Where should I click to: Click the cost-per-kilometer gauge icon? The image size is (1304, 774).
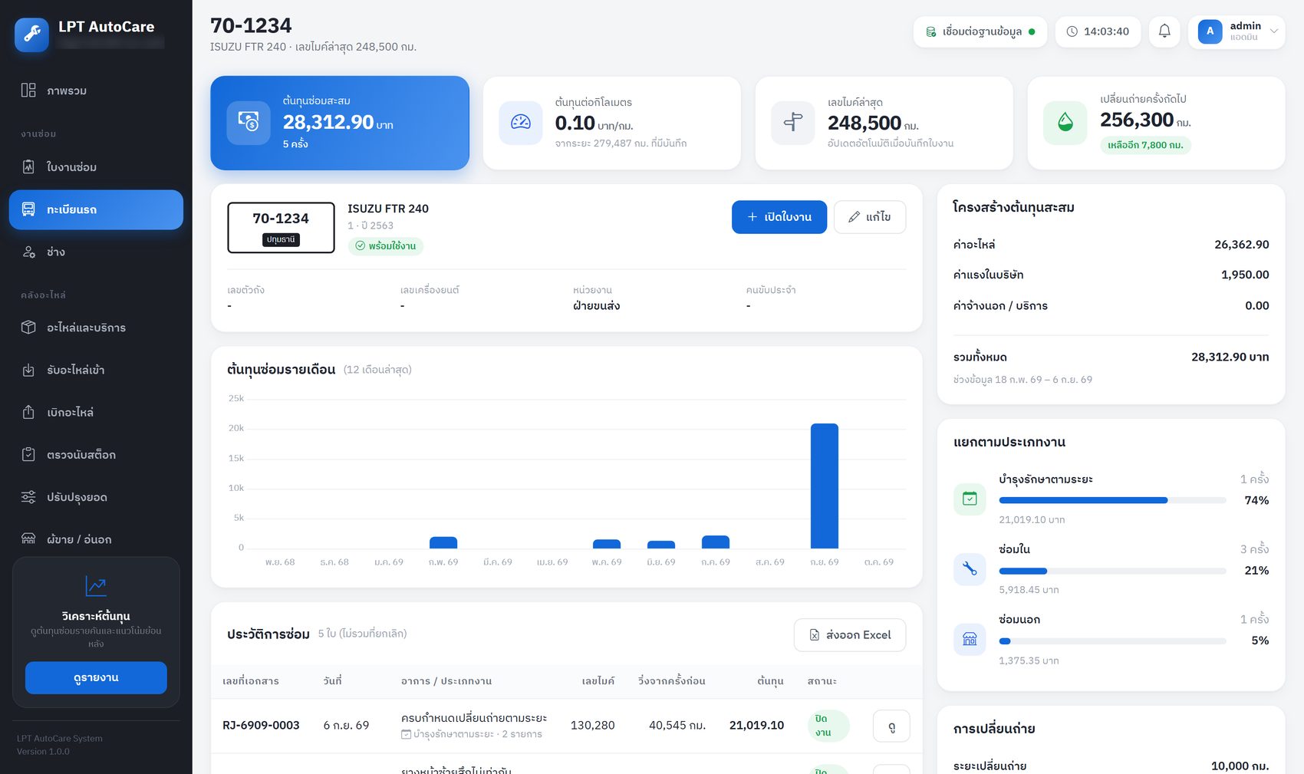521,123
